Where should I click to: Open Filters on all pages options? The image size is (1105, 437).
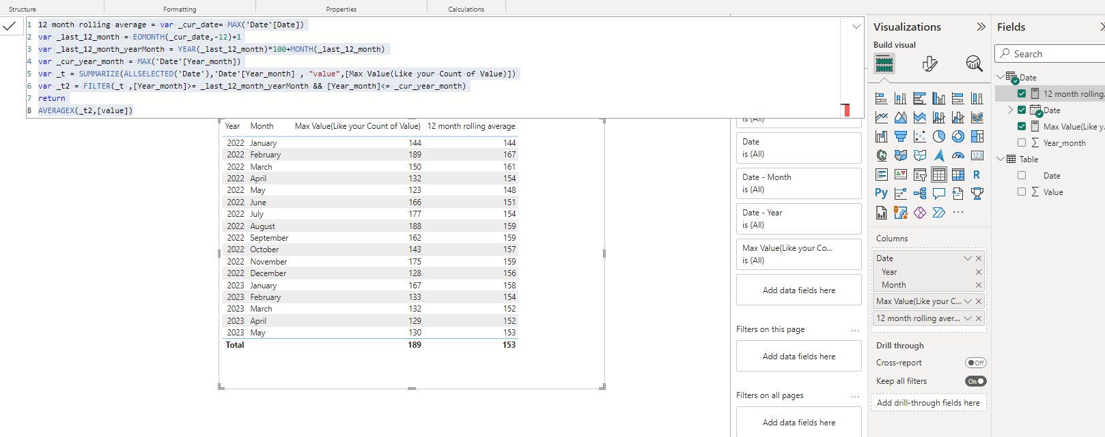coord(855,396)
